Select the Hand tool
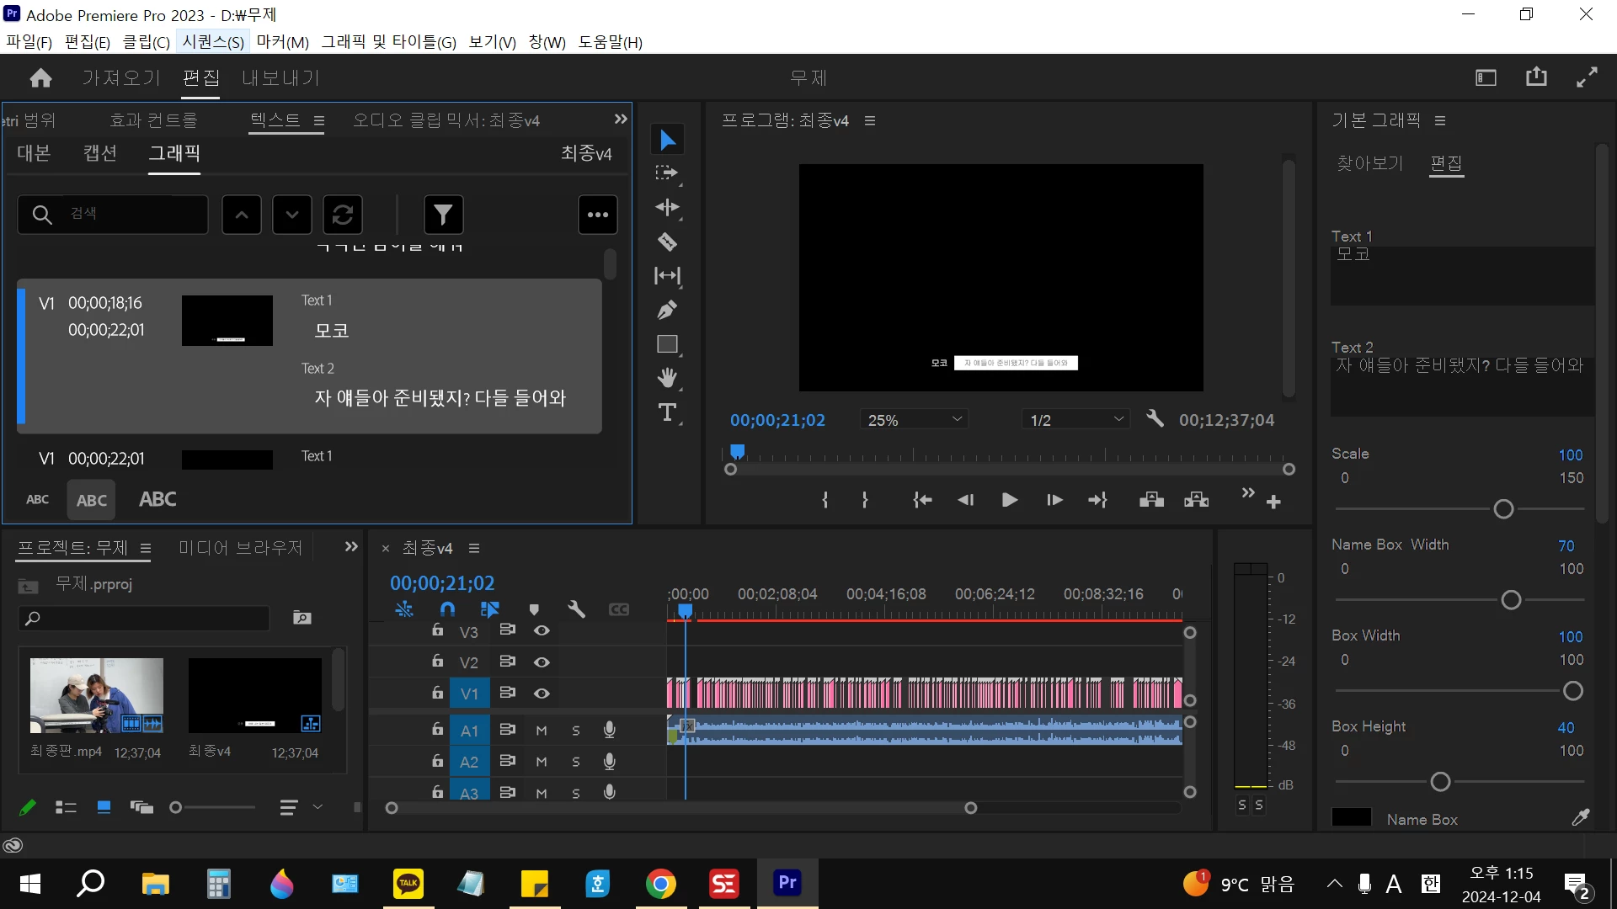The height and width of the screenshot is (909, 1617). tap(667, 378)
